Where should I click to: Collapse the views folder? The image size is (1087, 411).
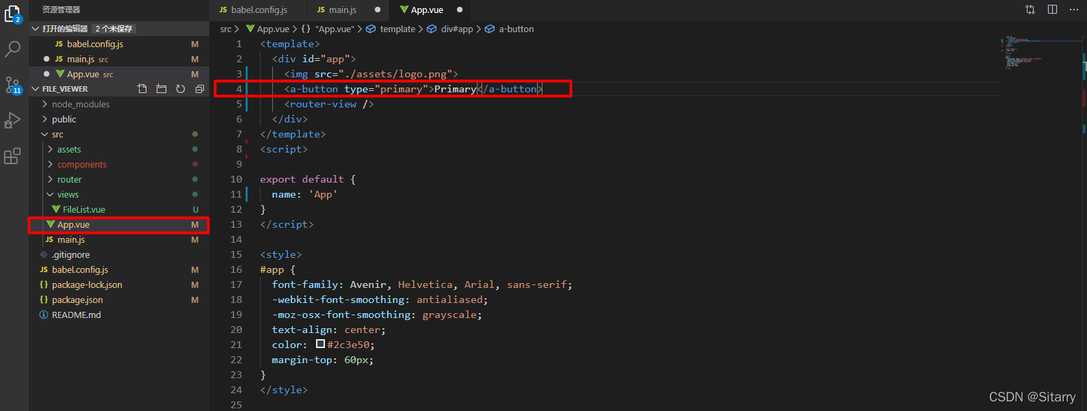coord(118,194)
